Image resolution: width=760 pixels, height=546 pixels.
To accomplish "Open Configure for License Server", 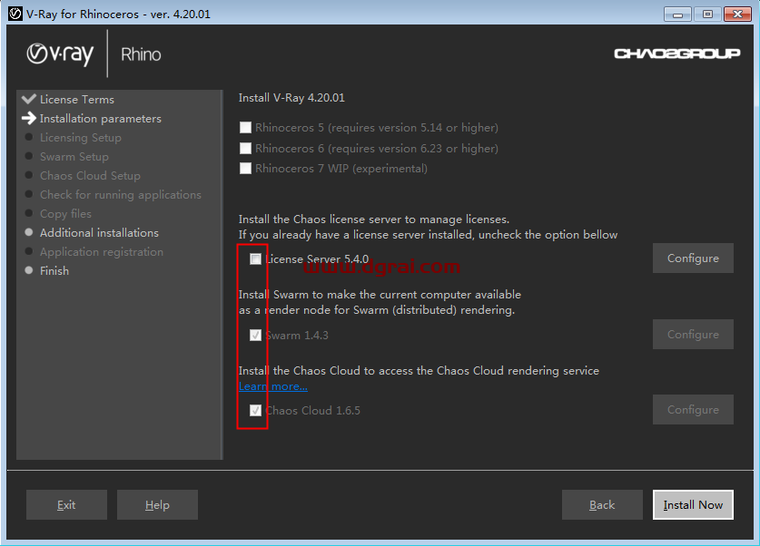I will tap(693, 258).
